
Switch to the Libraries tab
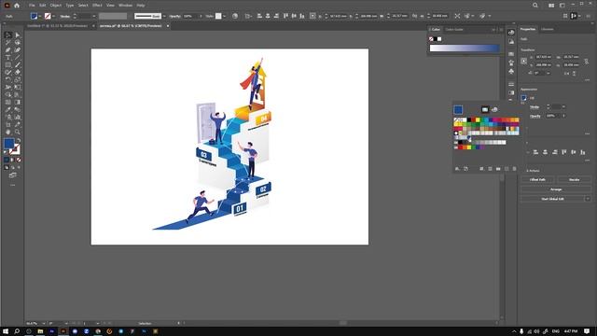pos(548,29)
